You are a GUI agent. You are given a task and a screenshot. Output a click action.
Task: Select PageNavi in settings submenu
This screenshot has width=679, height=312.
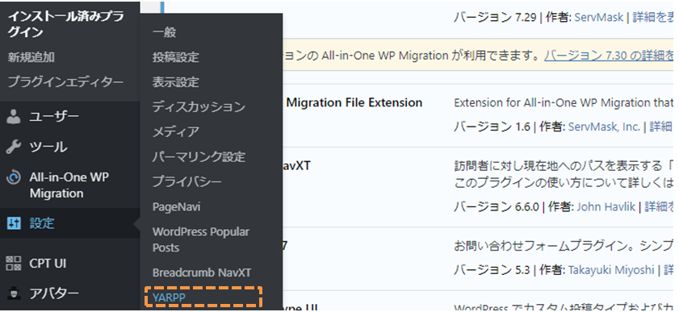click(x=176, y=206)
